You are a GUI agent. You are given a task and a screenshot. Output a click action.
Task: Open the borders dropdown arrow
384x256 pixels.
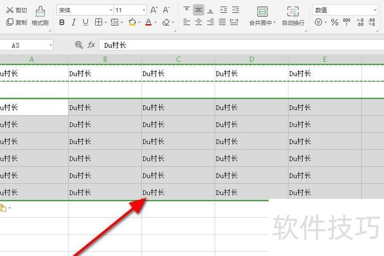click(x=106, y=23)
